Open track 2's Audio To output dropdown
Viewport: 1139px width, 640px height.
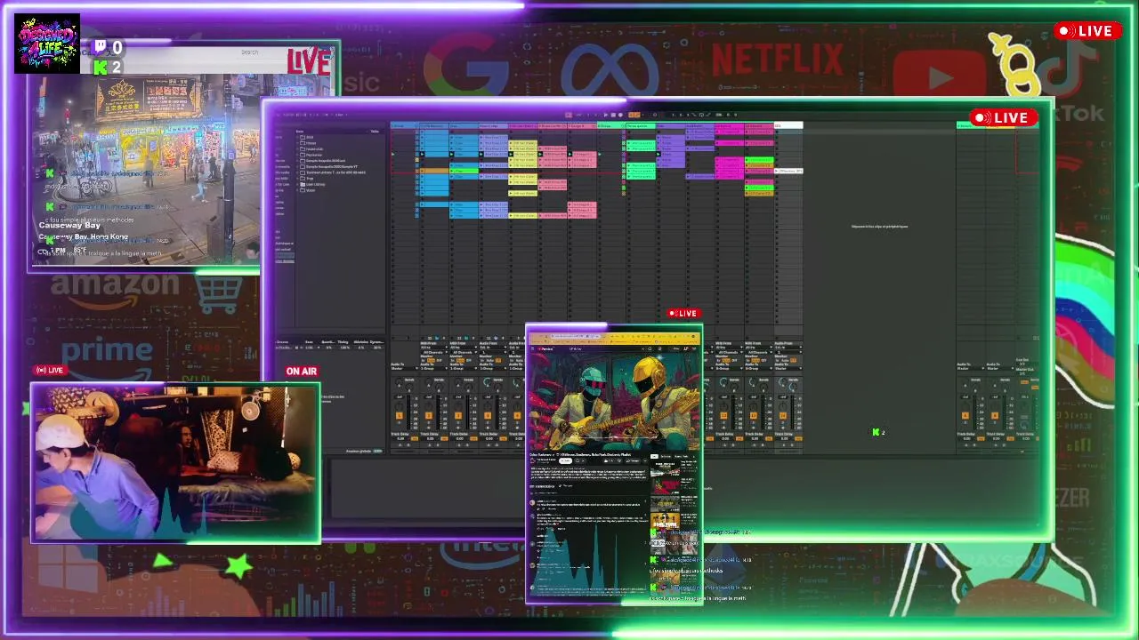(433, 368)
